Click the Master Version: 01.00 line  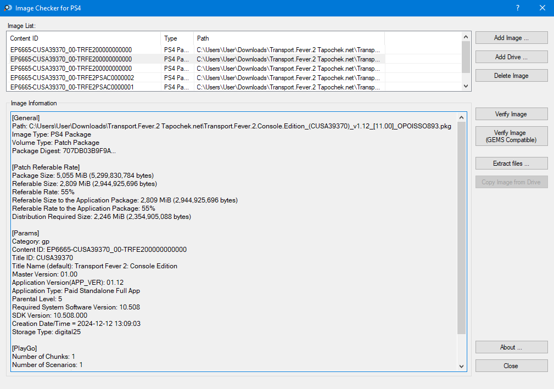tap(44, 274)
